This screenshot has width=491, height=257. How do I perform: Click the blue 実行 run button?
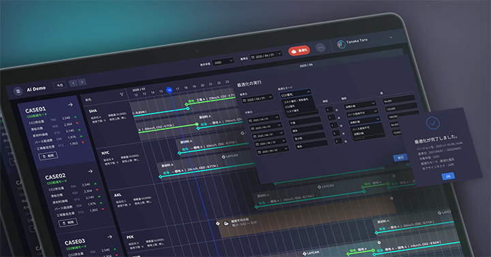(x=400, y=158)
